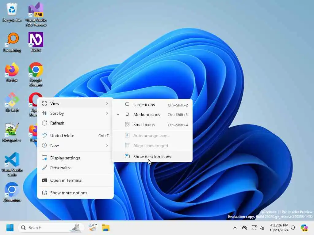Open the Copilot Preview taskbar icon
Image resolution: width=314 pixels, height=235 pixels.
pyautogui.click(x=304, y=228)
